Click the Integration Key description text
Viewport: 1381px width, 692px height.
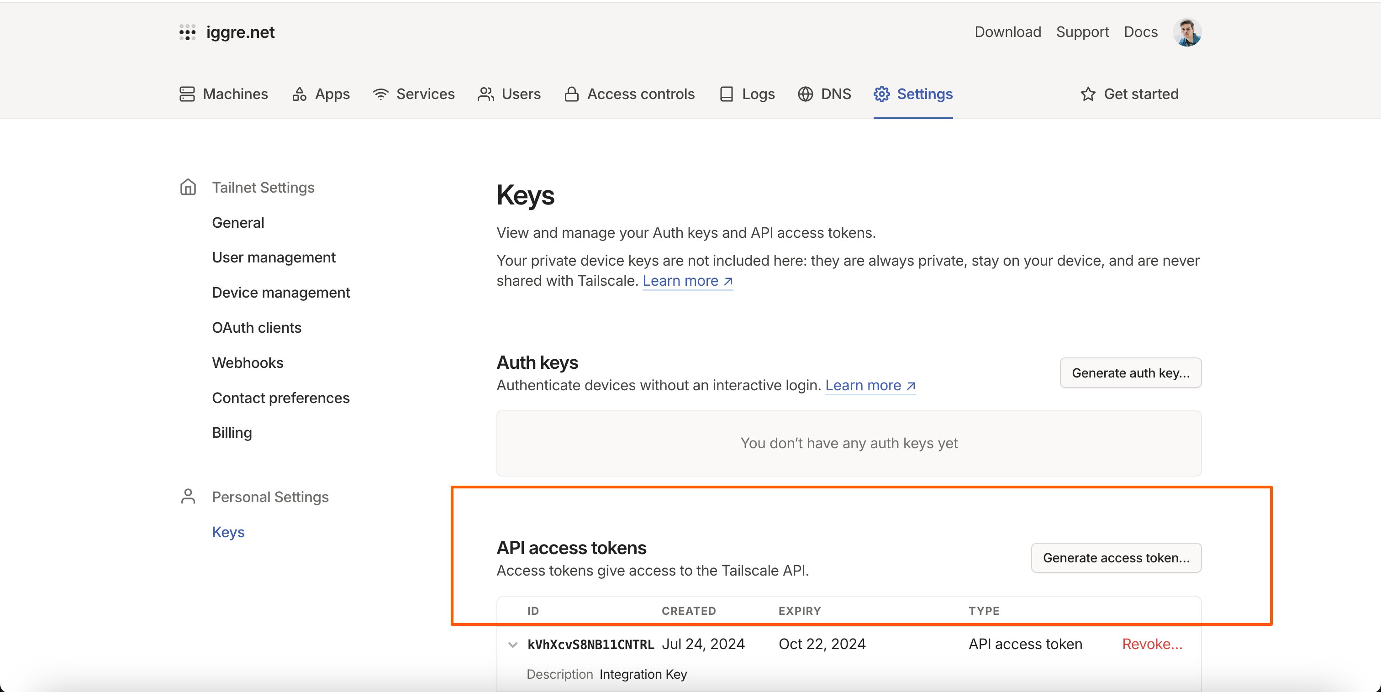tap(643, 674)
